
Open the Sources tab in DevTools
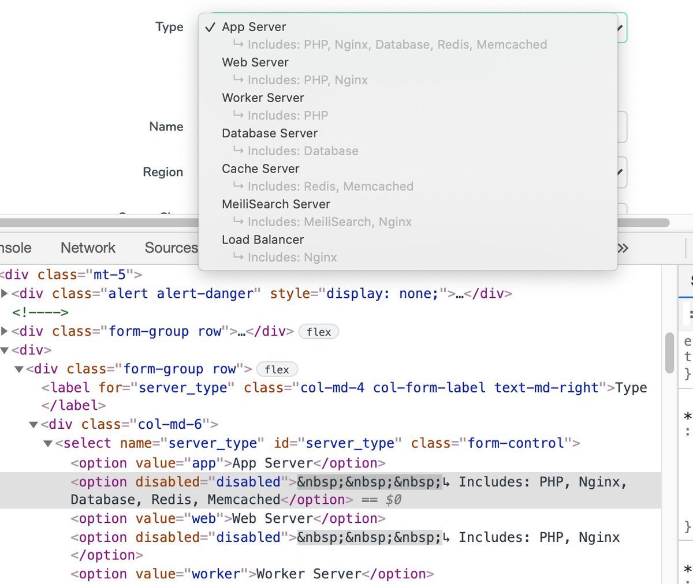coord(170,248)
